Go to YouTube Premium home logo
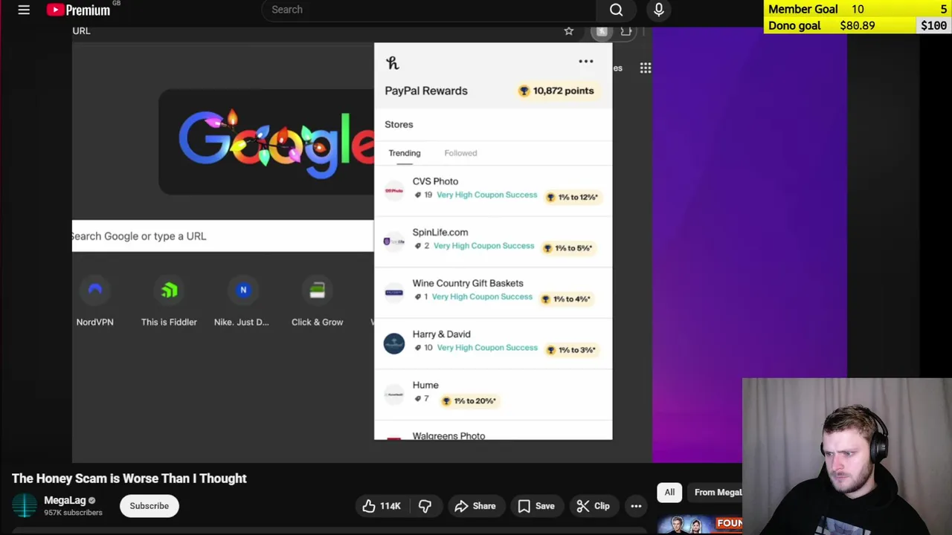 (78, 10)
